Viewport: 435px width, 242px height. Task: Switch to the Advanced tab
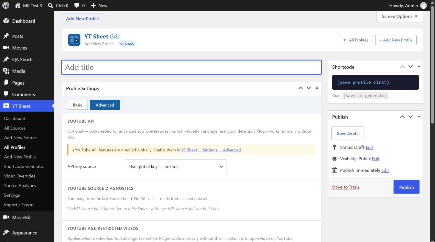(105, 105)
